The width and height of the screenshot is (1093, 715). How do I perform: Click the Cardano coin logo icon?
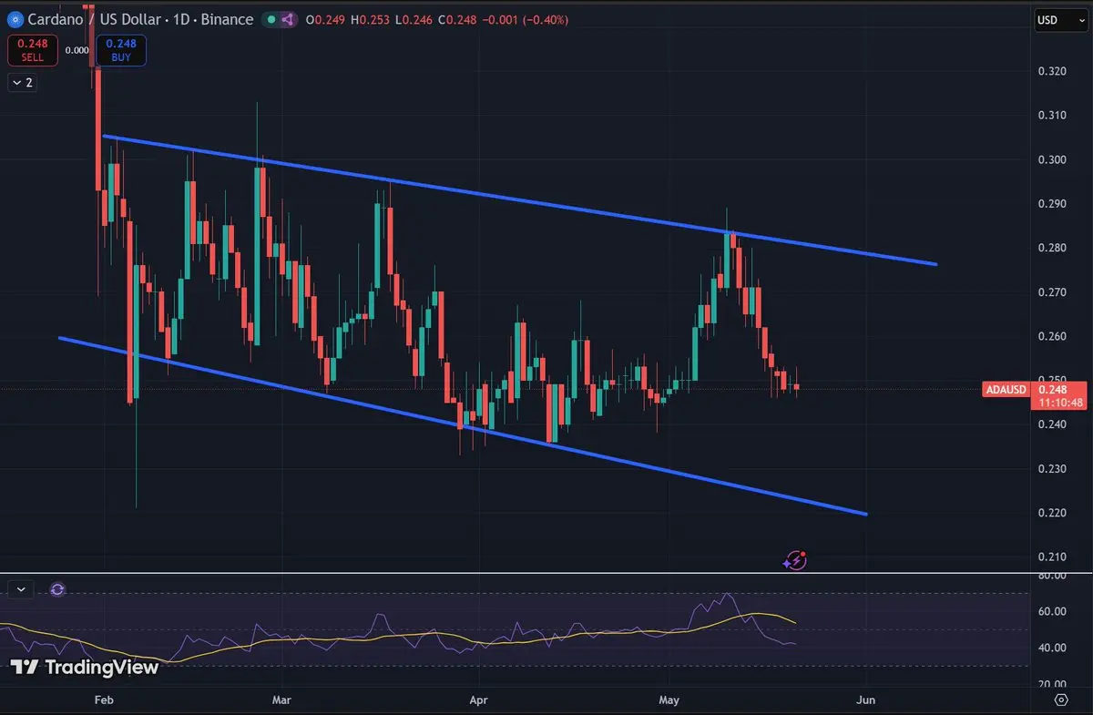15,19
